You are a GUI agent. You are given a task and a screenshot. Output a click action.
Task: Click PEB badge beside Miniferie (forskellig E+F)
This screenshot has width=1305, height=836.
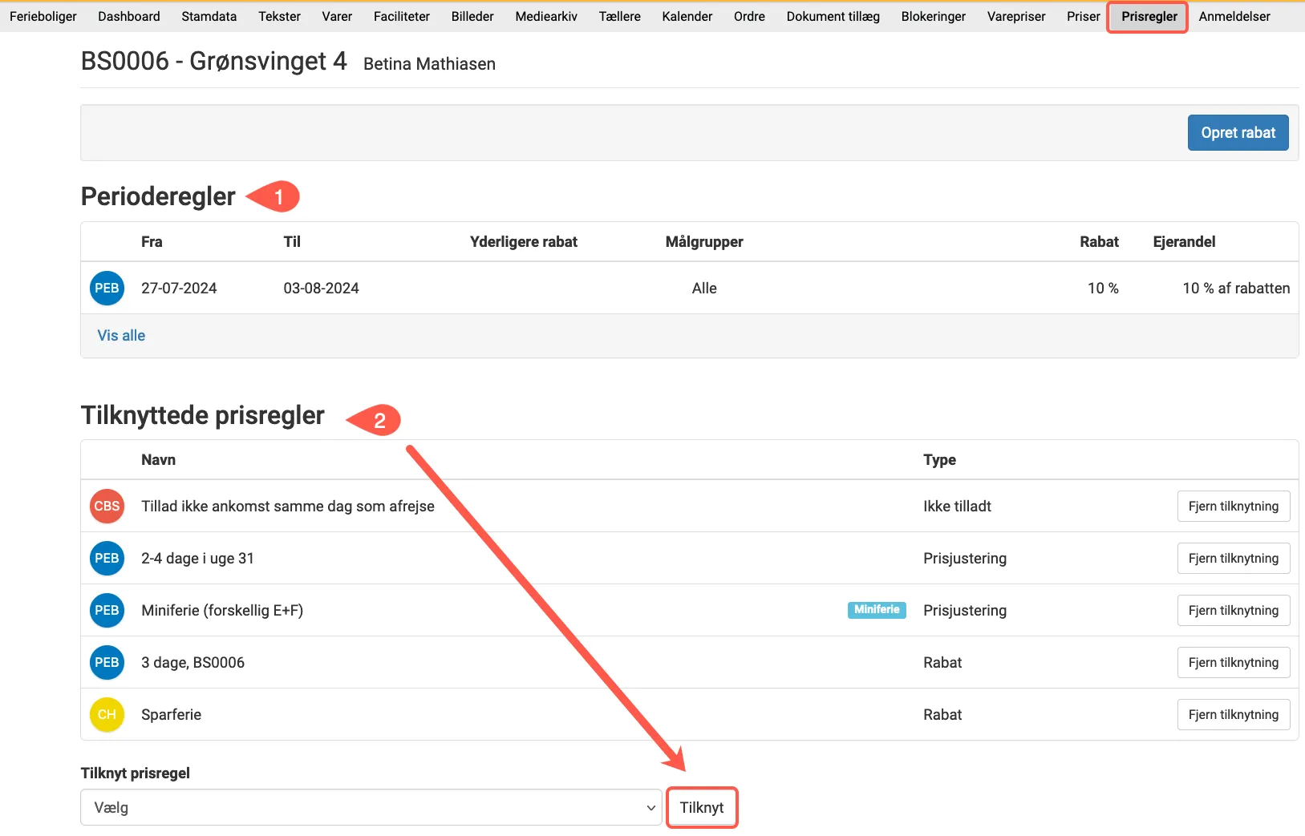(107, 611)
